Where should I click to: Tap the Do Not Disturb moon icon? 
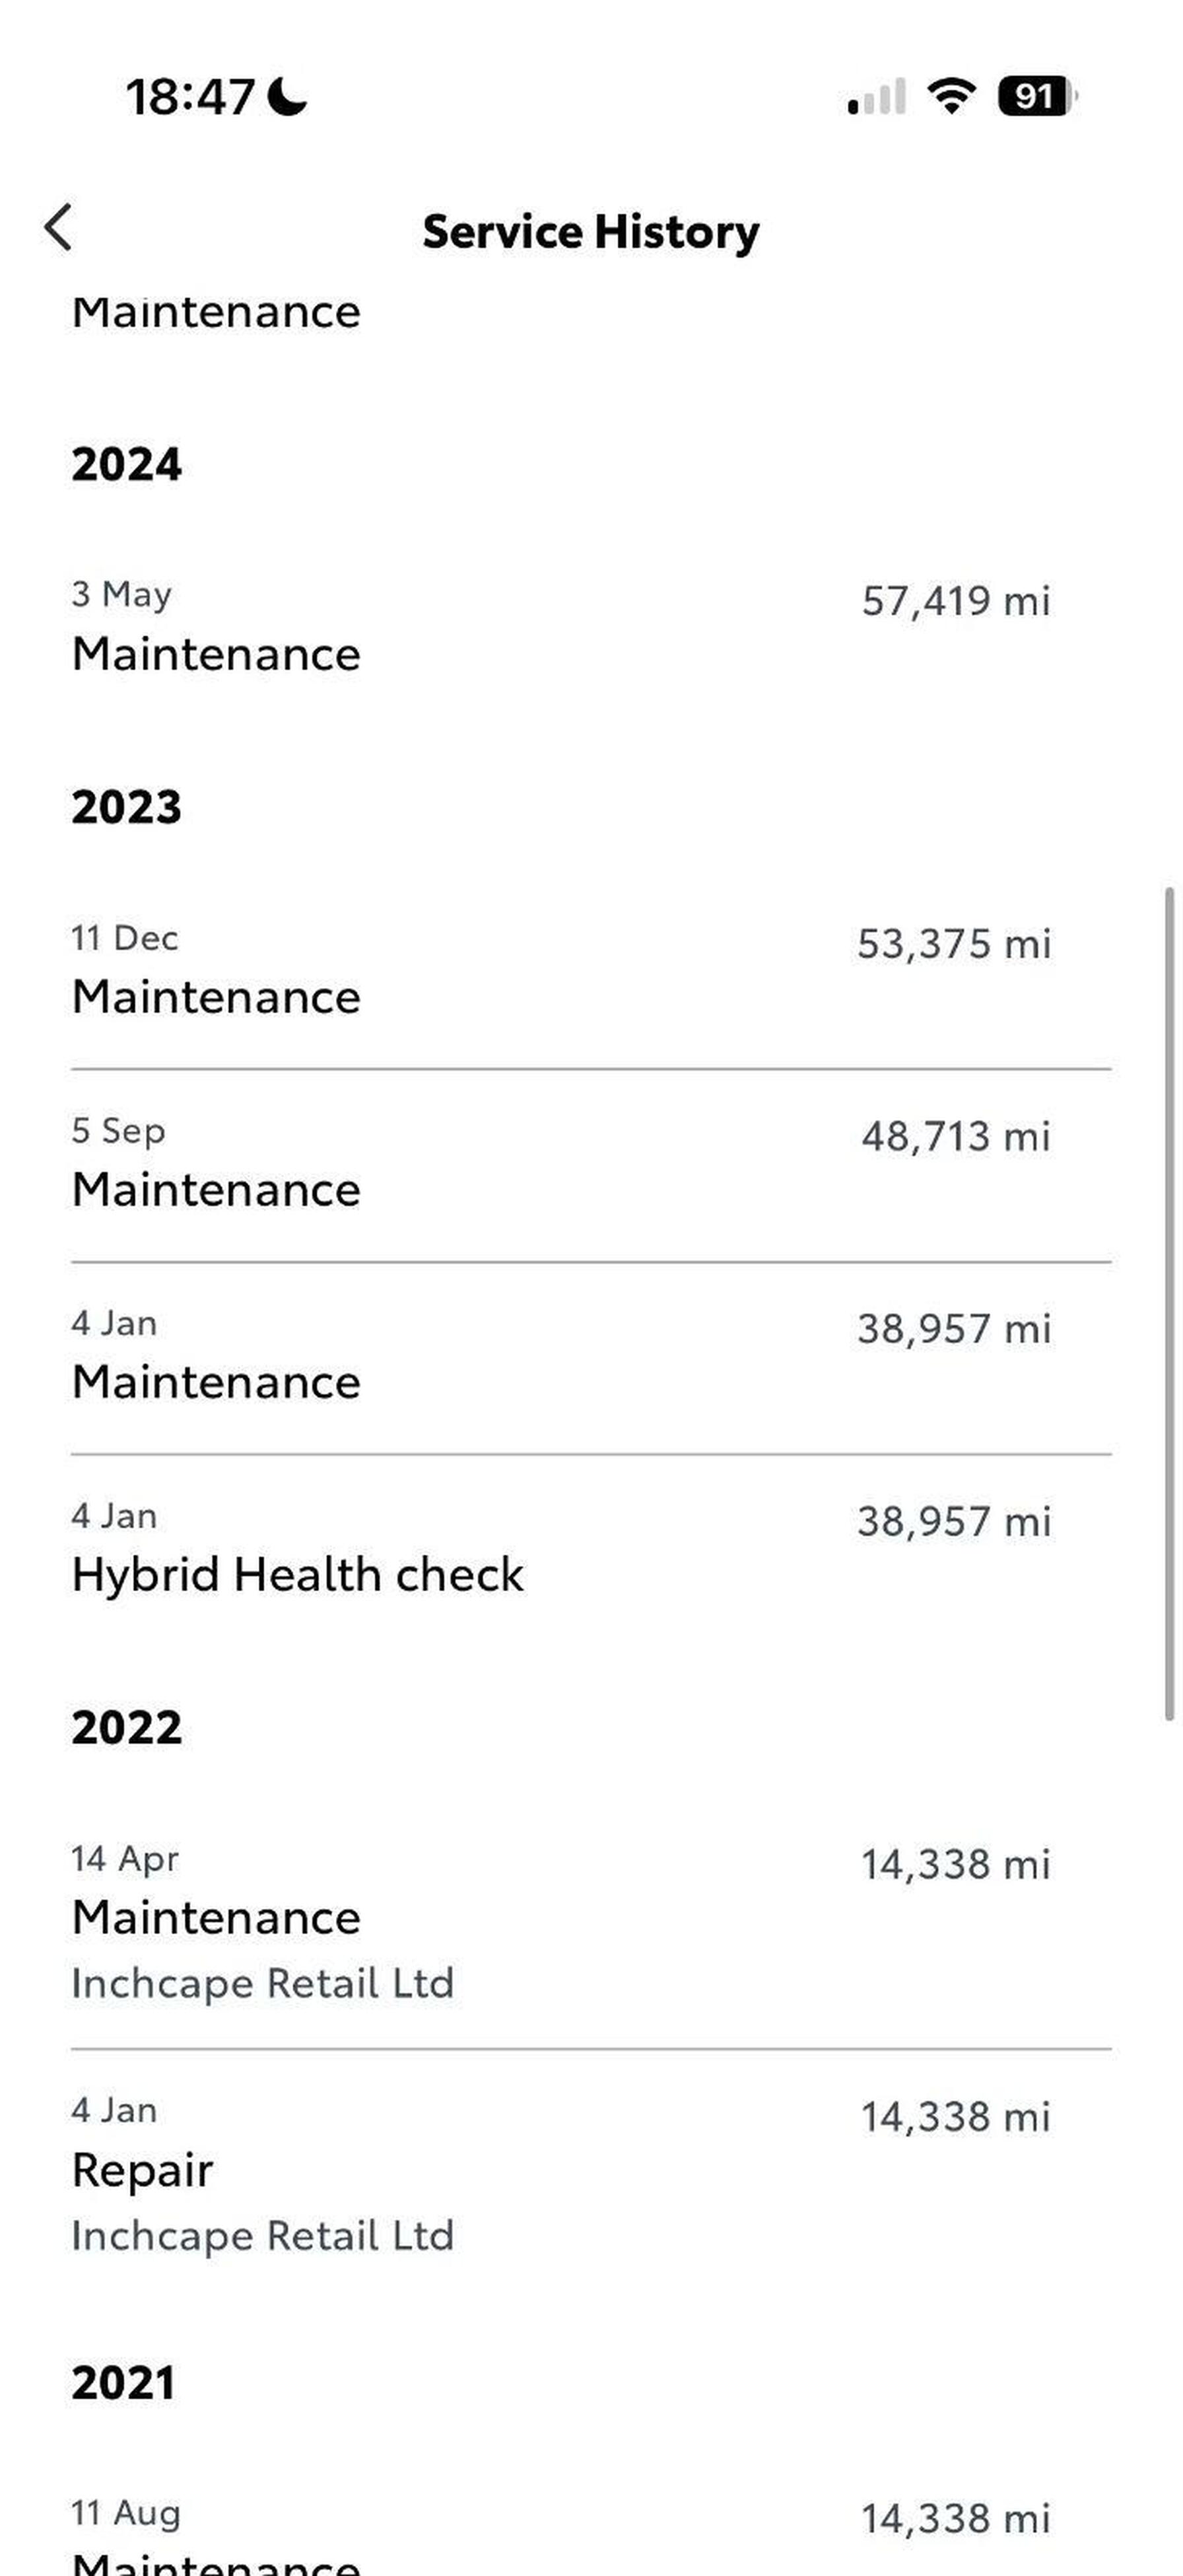288,97
